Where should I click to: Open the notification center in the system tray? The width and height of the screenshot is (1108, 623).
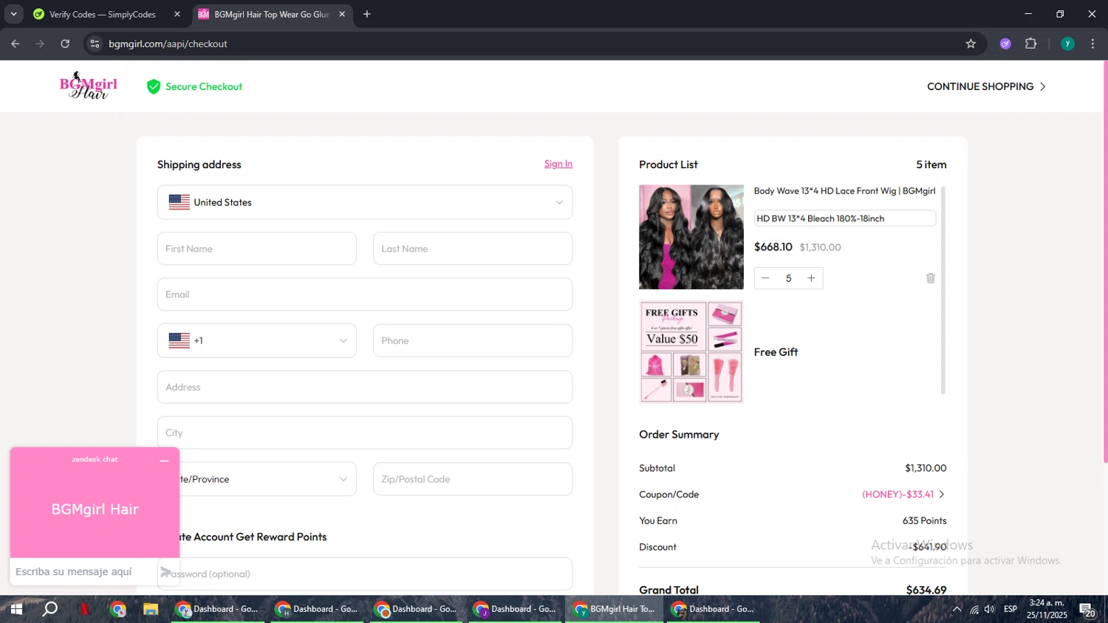point(1087,610)
